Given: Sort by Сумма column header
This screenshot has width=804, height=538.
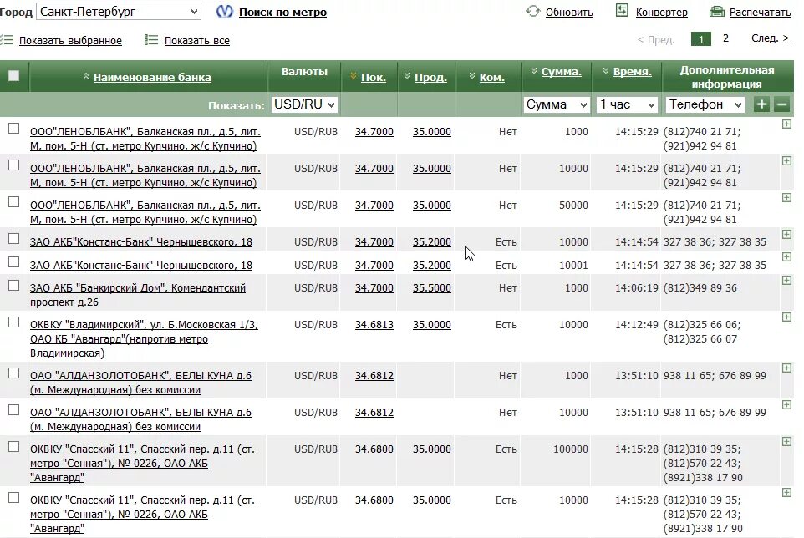Looking at the screenshot, I should [x=562, y=71].
